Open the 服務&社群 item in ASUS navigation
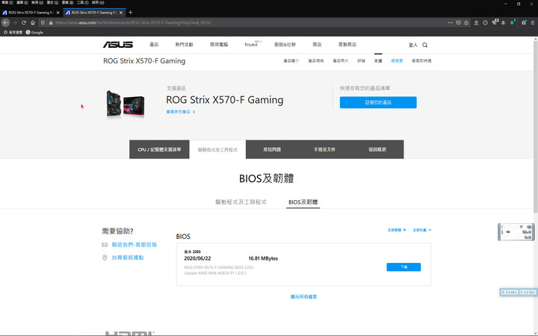 pos(285,45)
